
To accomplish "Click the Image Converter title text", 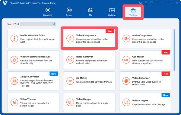I will click(30, 77).
